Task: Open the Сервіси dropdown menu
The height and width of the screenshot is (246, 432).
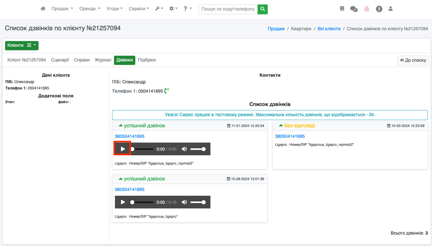Action: (x=138, y=9)
